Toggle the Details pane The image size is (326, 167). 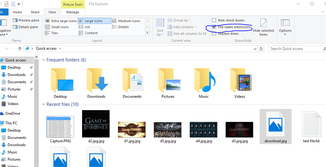tap(25, 27)
